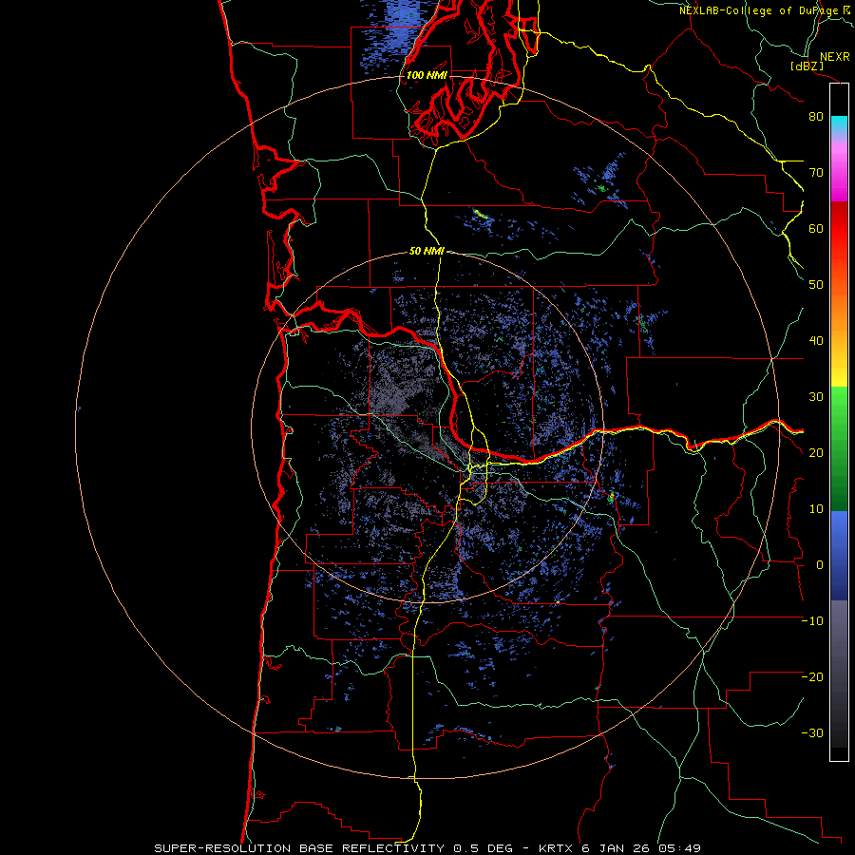
Task: Click the KRTX station identifier in the caption
Action: [555, 848]
